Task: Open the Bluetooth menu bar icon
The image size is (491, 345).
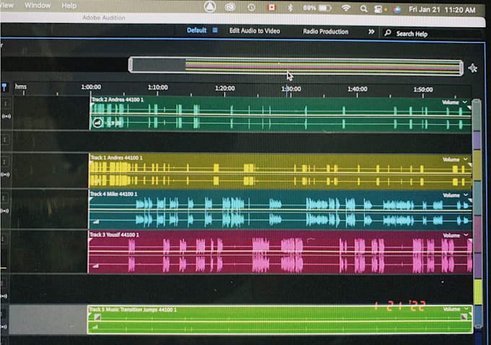Action: [290, 7]
